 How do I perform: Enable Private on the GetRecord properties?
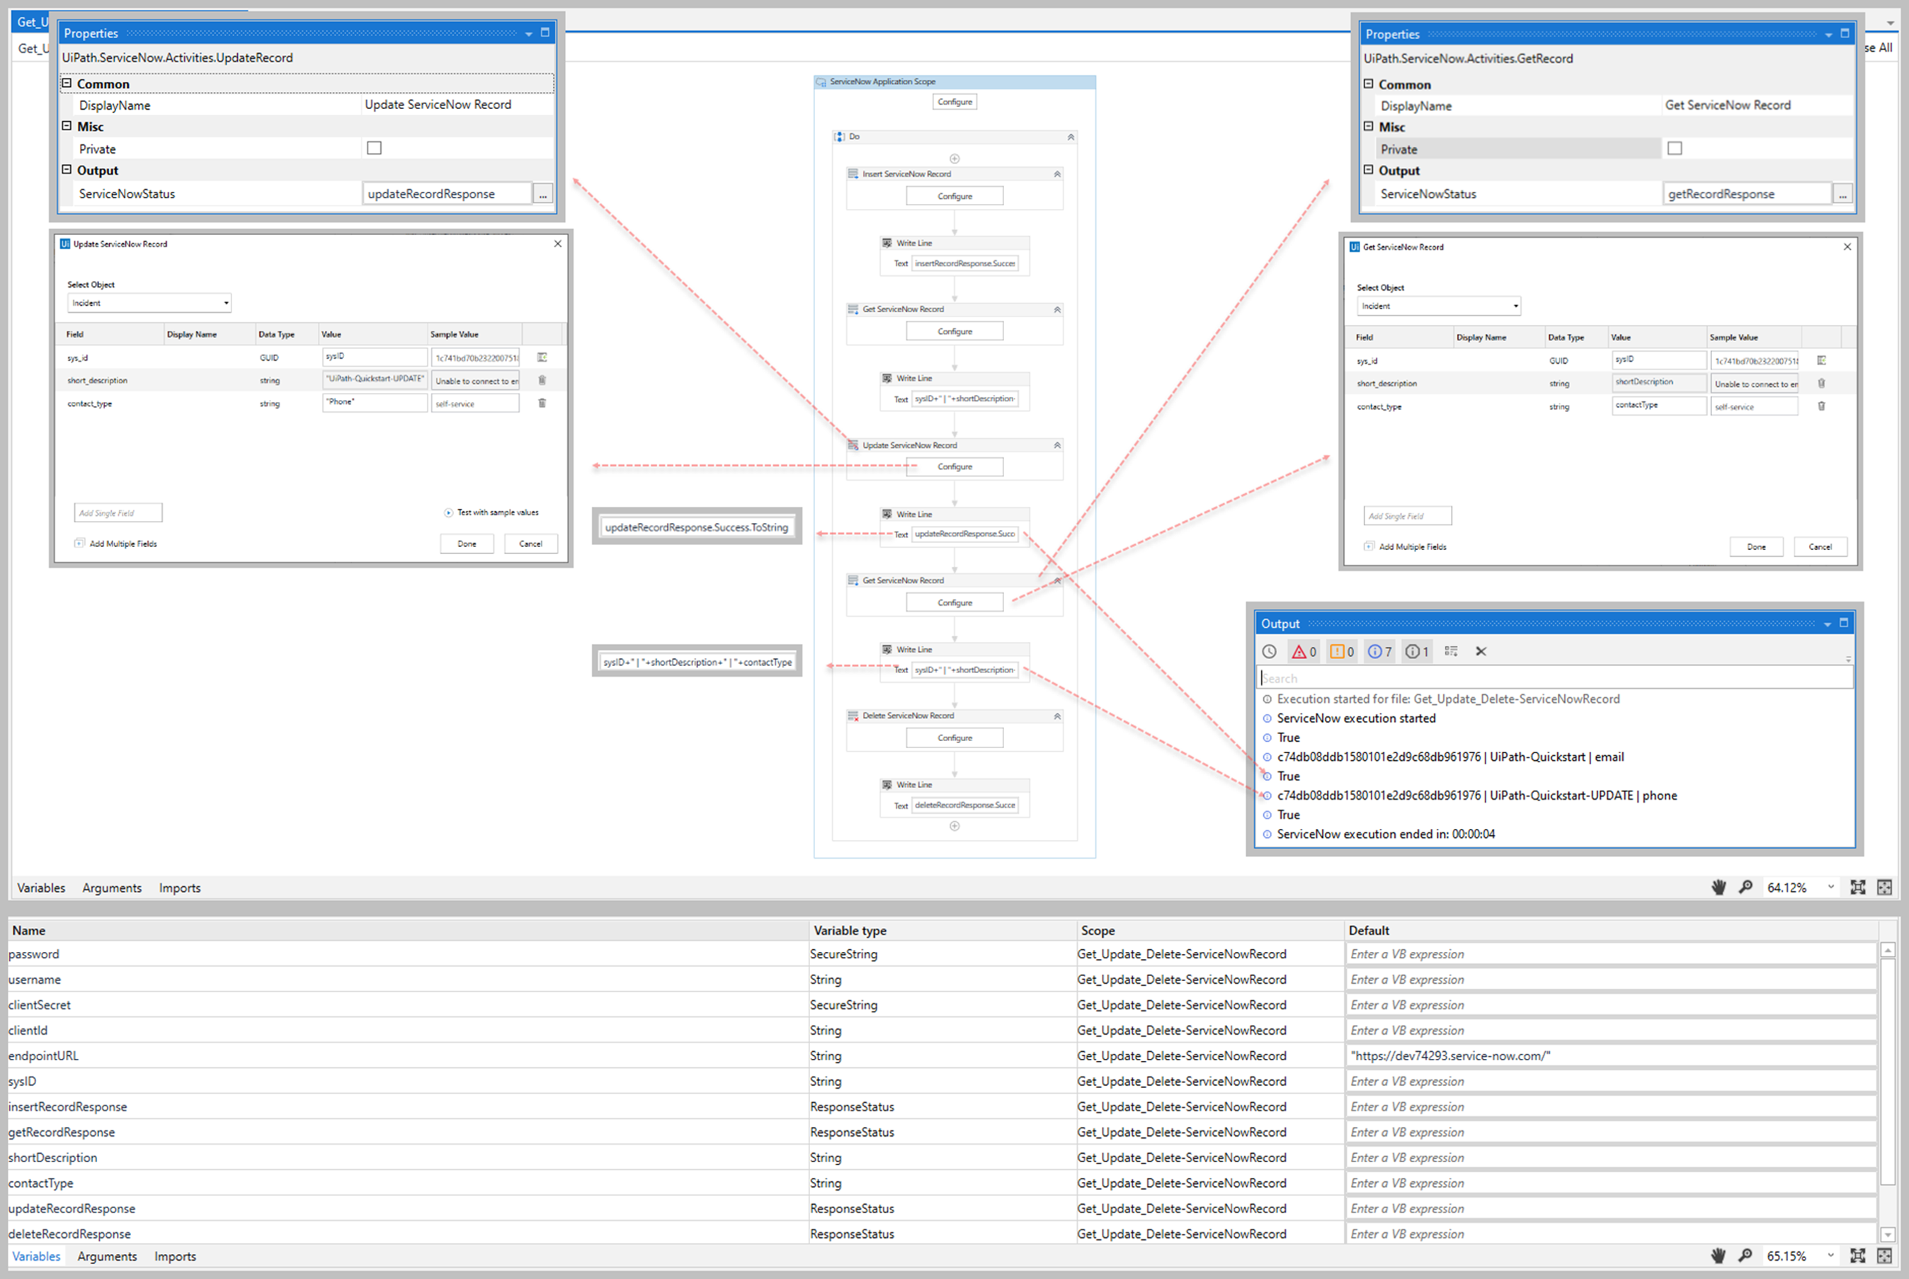(x=1675, y=148)
